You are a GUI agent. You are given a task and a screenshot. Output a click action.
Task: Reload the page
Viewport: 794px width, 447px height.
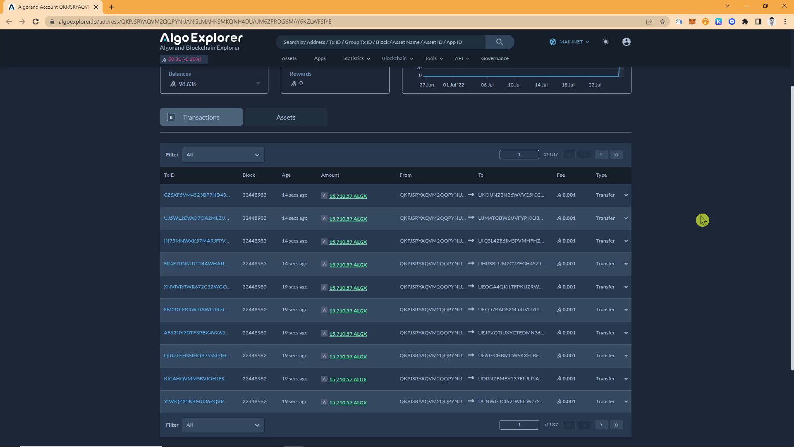pyautogui.click(x=36, y=22)
